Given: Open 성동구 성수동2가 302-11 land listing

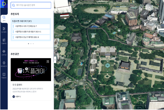Looking at the screenshot, I should pos(31,32).
